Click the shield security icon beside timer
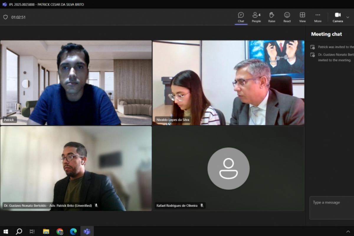This screenshot has height=236, width=354. pos(5,17)
